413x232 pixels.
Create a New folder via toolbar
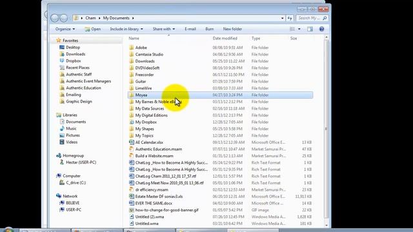pyautogui.click(x=232, y=29)
